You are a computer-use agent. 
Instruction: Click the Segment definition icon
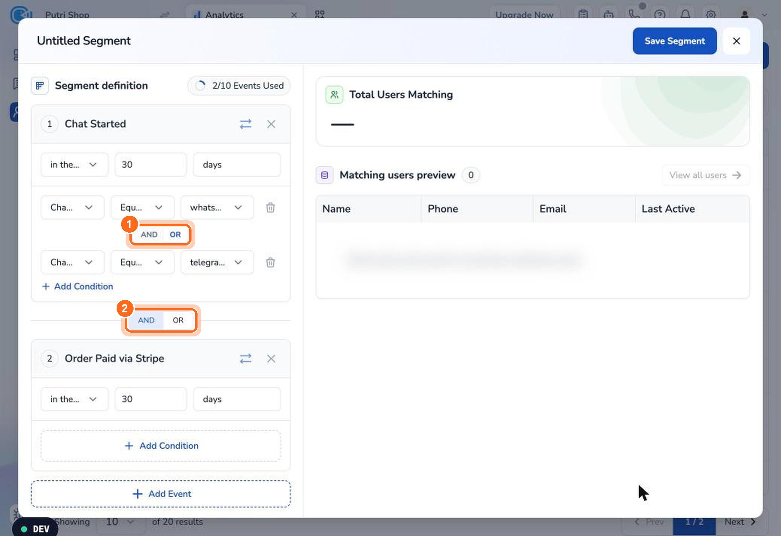coord(40,86)
